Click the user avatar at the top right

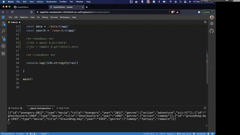pyautogui.click(x=211, y=17)
